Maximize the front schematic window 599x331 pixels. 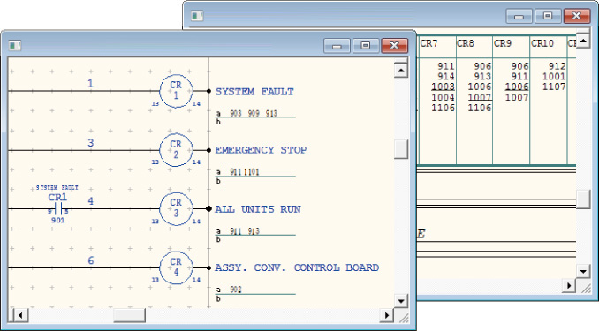pyautogui.click(x=365, y=46)
